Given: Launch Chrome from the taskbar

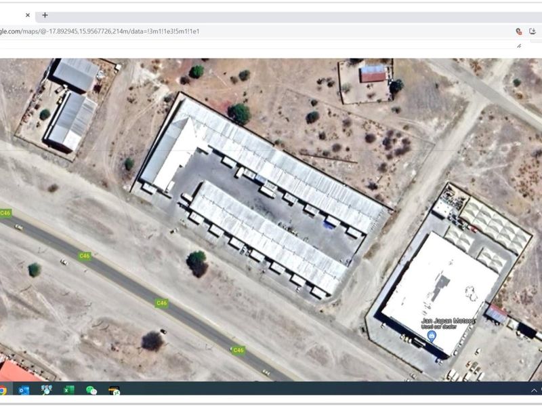Looking at the screenshot, I should [x=3, y=391].
